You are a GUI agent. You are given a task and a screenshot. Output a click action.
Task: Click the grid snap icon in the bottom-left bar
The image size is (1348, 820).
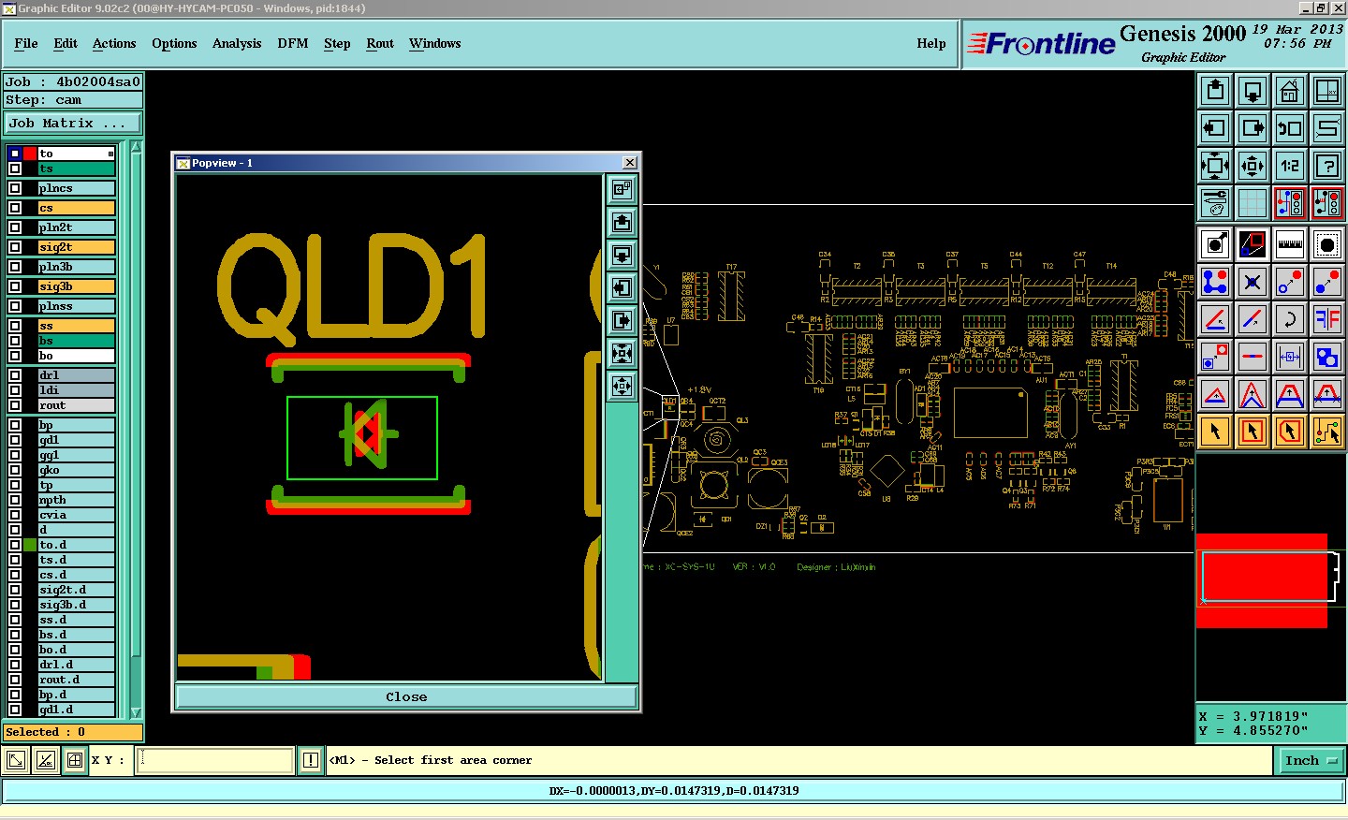tap(75, 760)
